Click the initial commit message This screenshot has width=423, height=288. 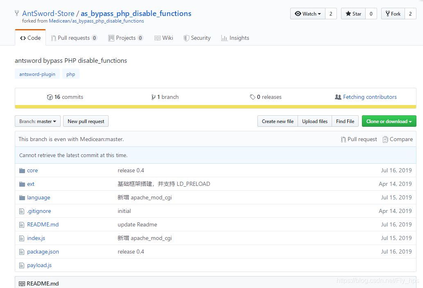pyautogui.click(x=124, y=211)
